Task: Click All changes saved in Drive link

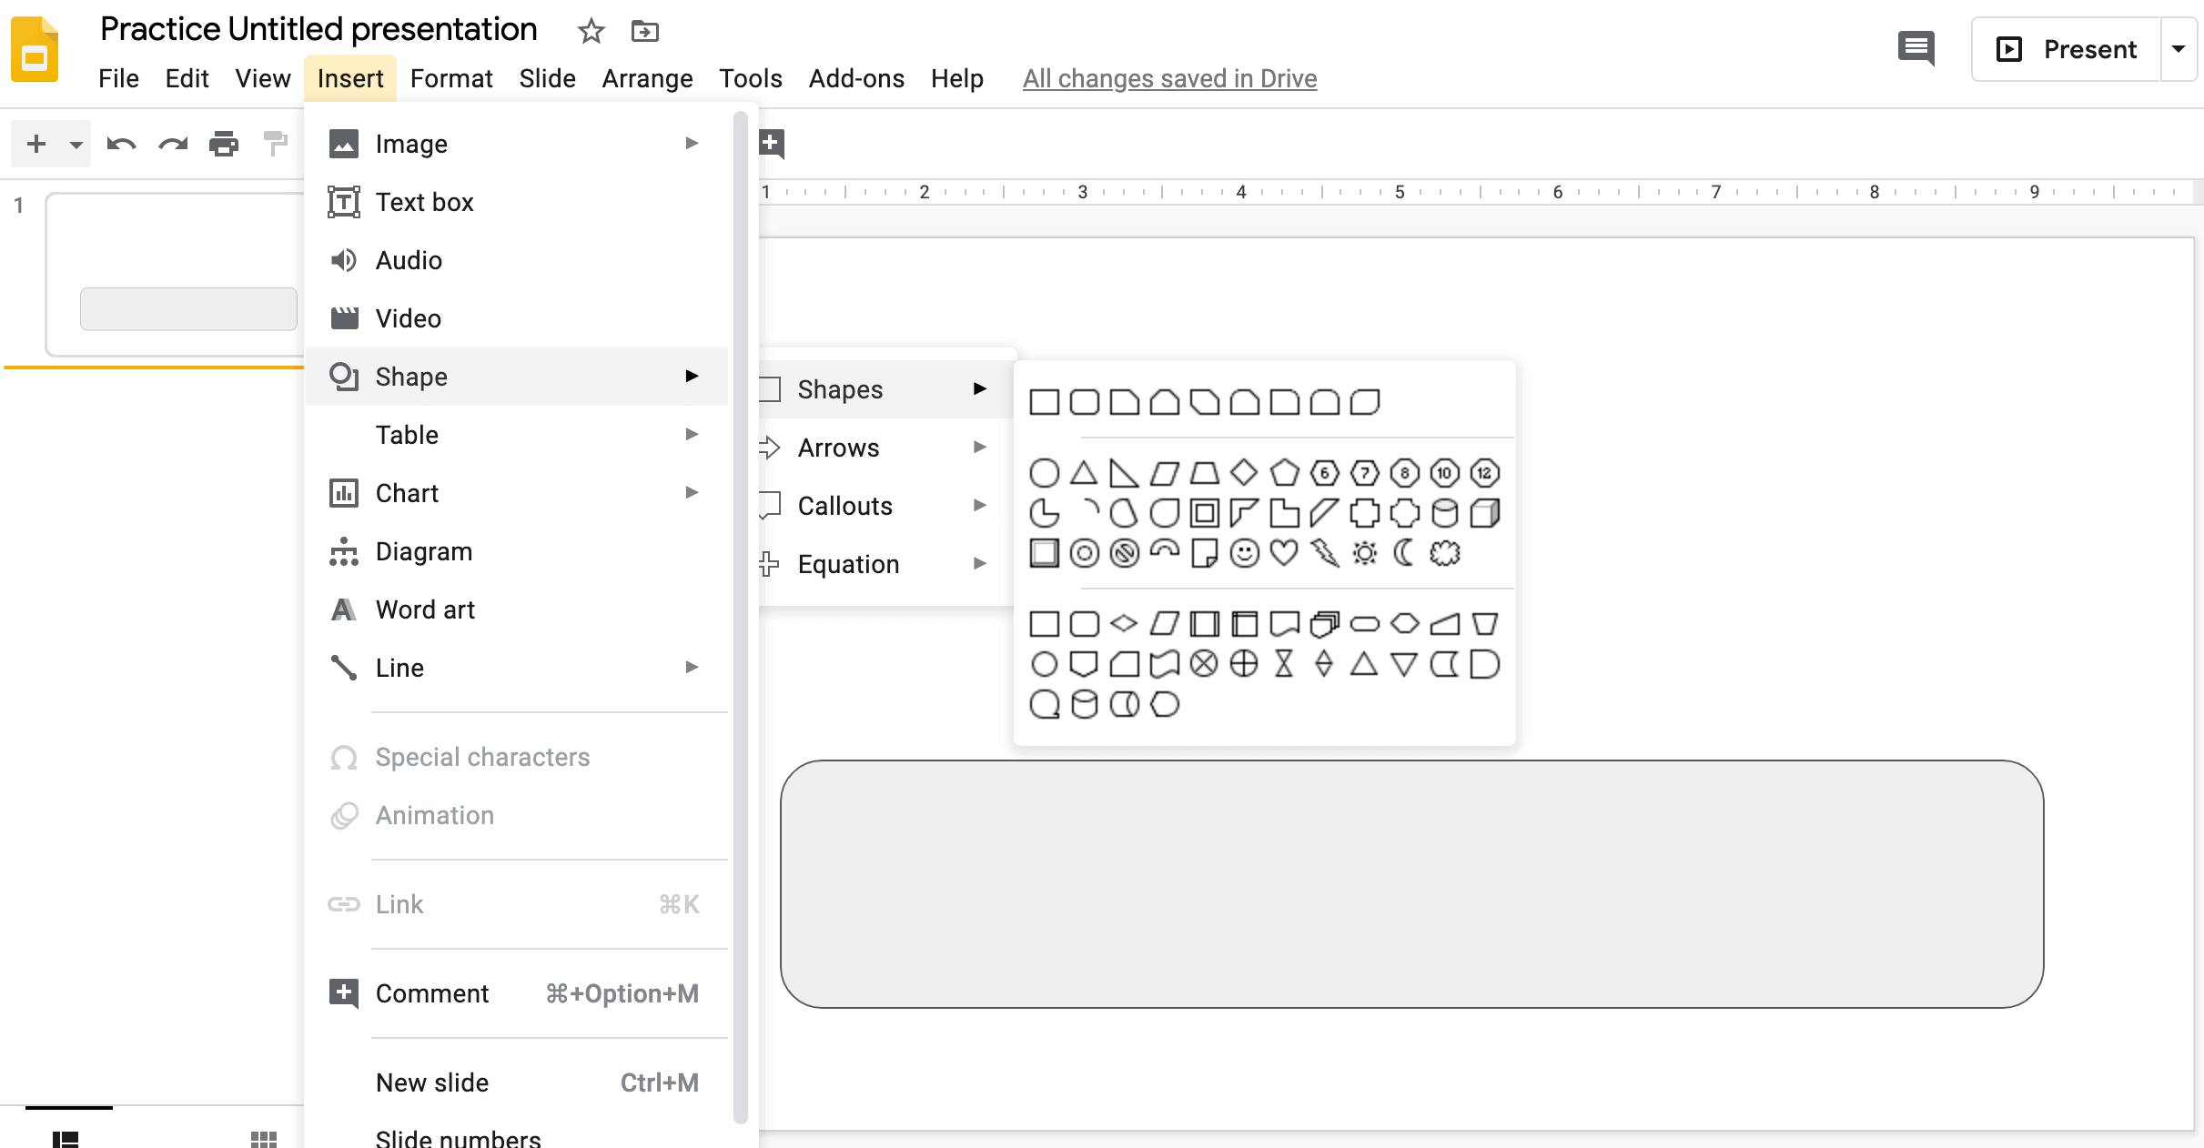Action: pos(1169,79)
